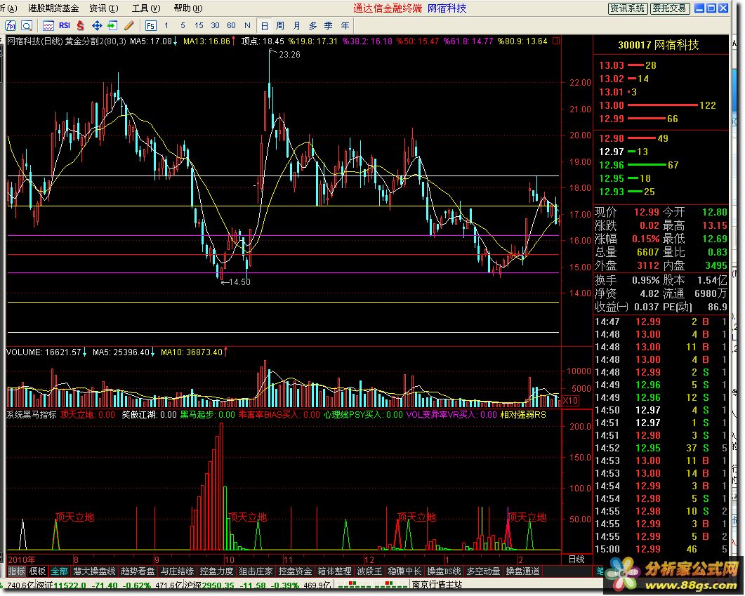Click the 日线 period label box
The image size is (745, 596).
point(576,559)
